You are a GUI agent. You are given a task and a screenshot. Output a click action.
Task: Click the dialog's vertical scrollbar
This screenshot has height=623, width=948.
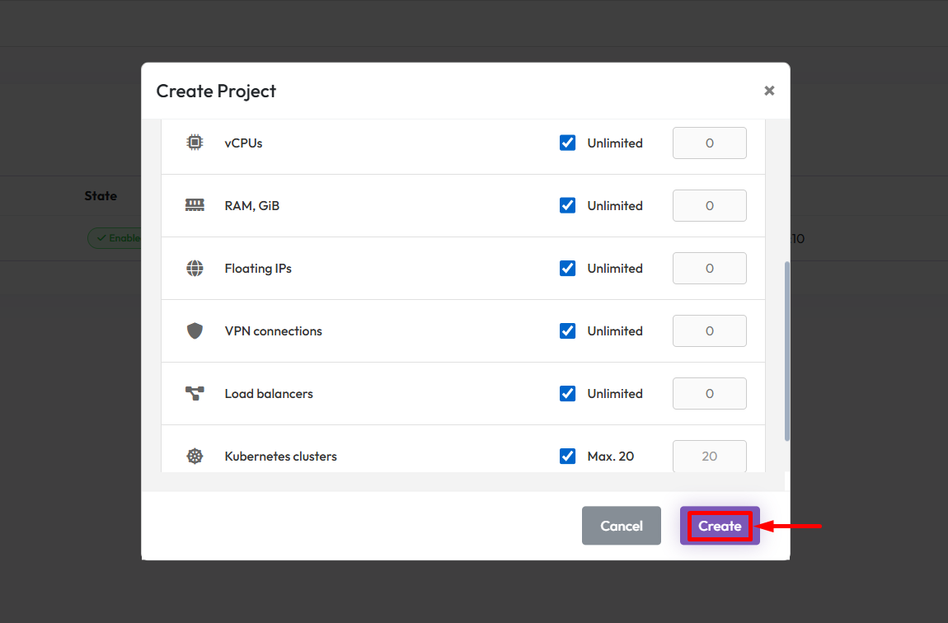pos(786,350)
